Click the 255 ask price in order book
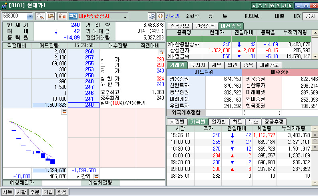This screenshot has height=196, width=318. pos(89,63)
